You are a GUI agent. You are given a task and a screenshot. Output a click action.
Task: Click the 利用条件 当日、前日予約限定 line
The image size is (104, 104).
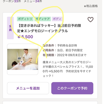(63, 50)
